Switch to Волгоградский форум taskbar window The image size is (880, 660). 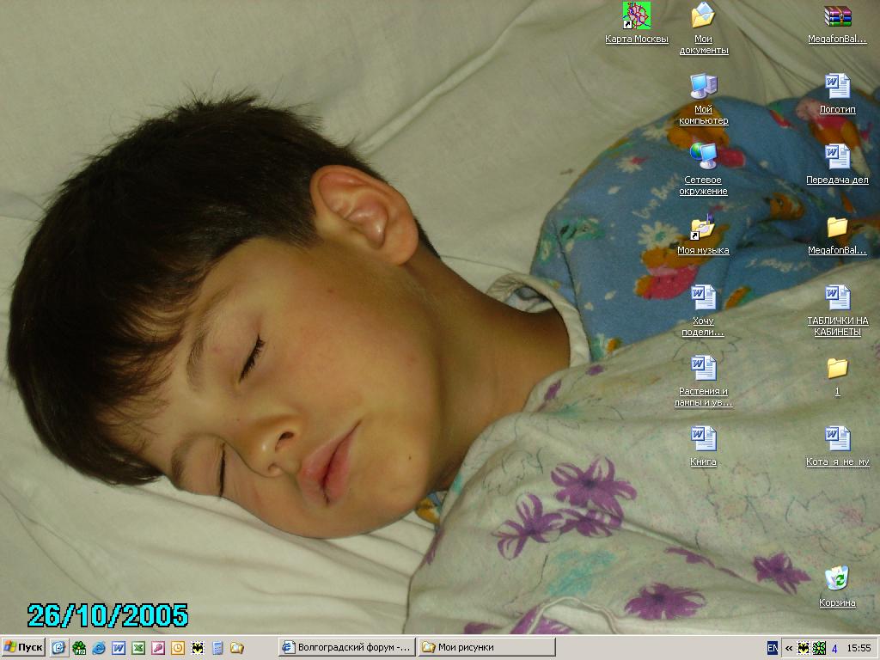point(347,647)
